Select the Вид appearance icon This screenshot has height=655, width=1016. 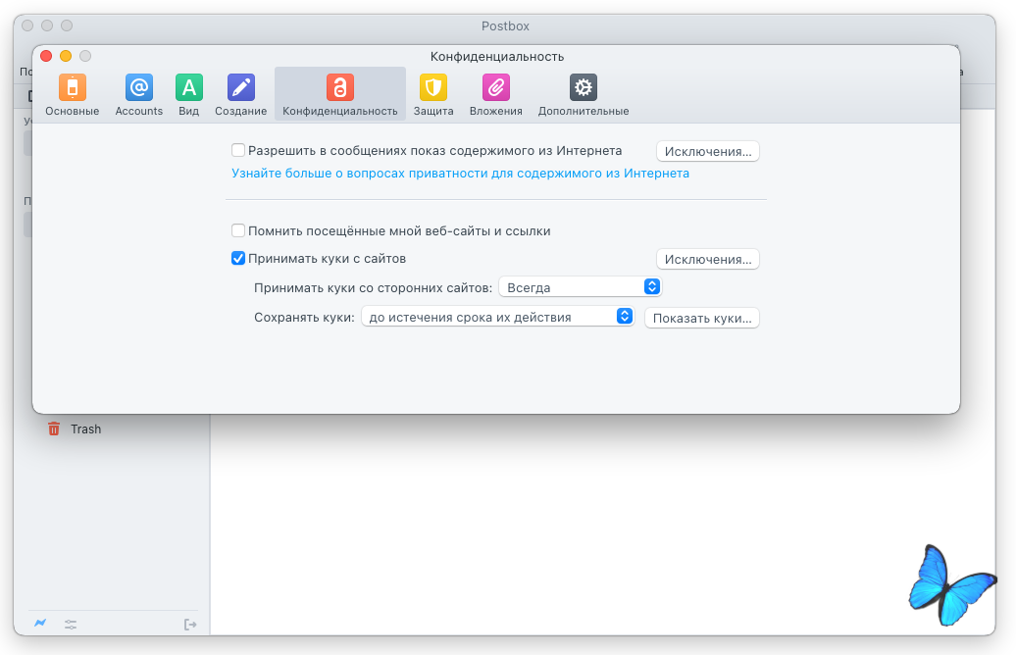(188, 87)
